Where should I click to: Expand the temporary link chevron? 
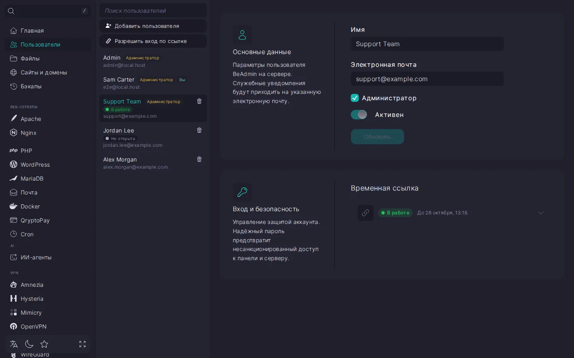coord(541,213)
